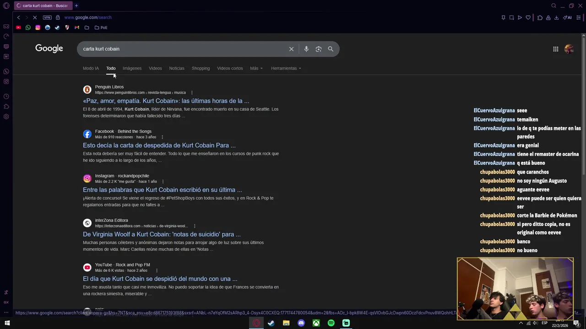Switch to the Videos tab
The width and height of the screenshot is (586, 329).
[x=155, y=68]
